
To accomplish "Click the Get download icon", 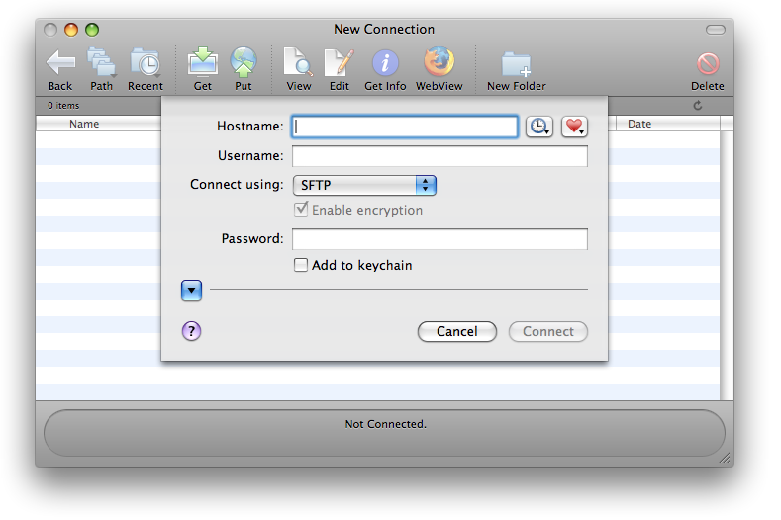I will click(x=202, y=64).
